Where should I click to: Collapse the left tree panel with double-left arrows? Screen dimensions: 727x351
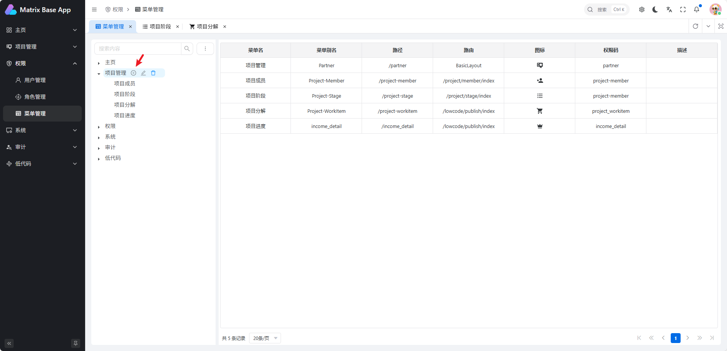click(x=9, y=343)
